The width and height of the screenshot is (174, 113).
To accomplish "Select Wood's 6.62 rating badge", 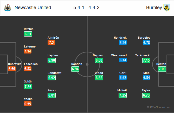I will (x=99, y=78).
